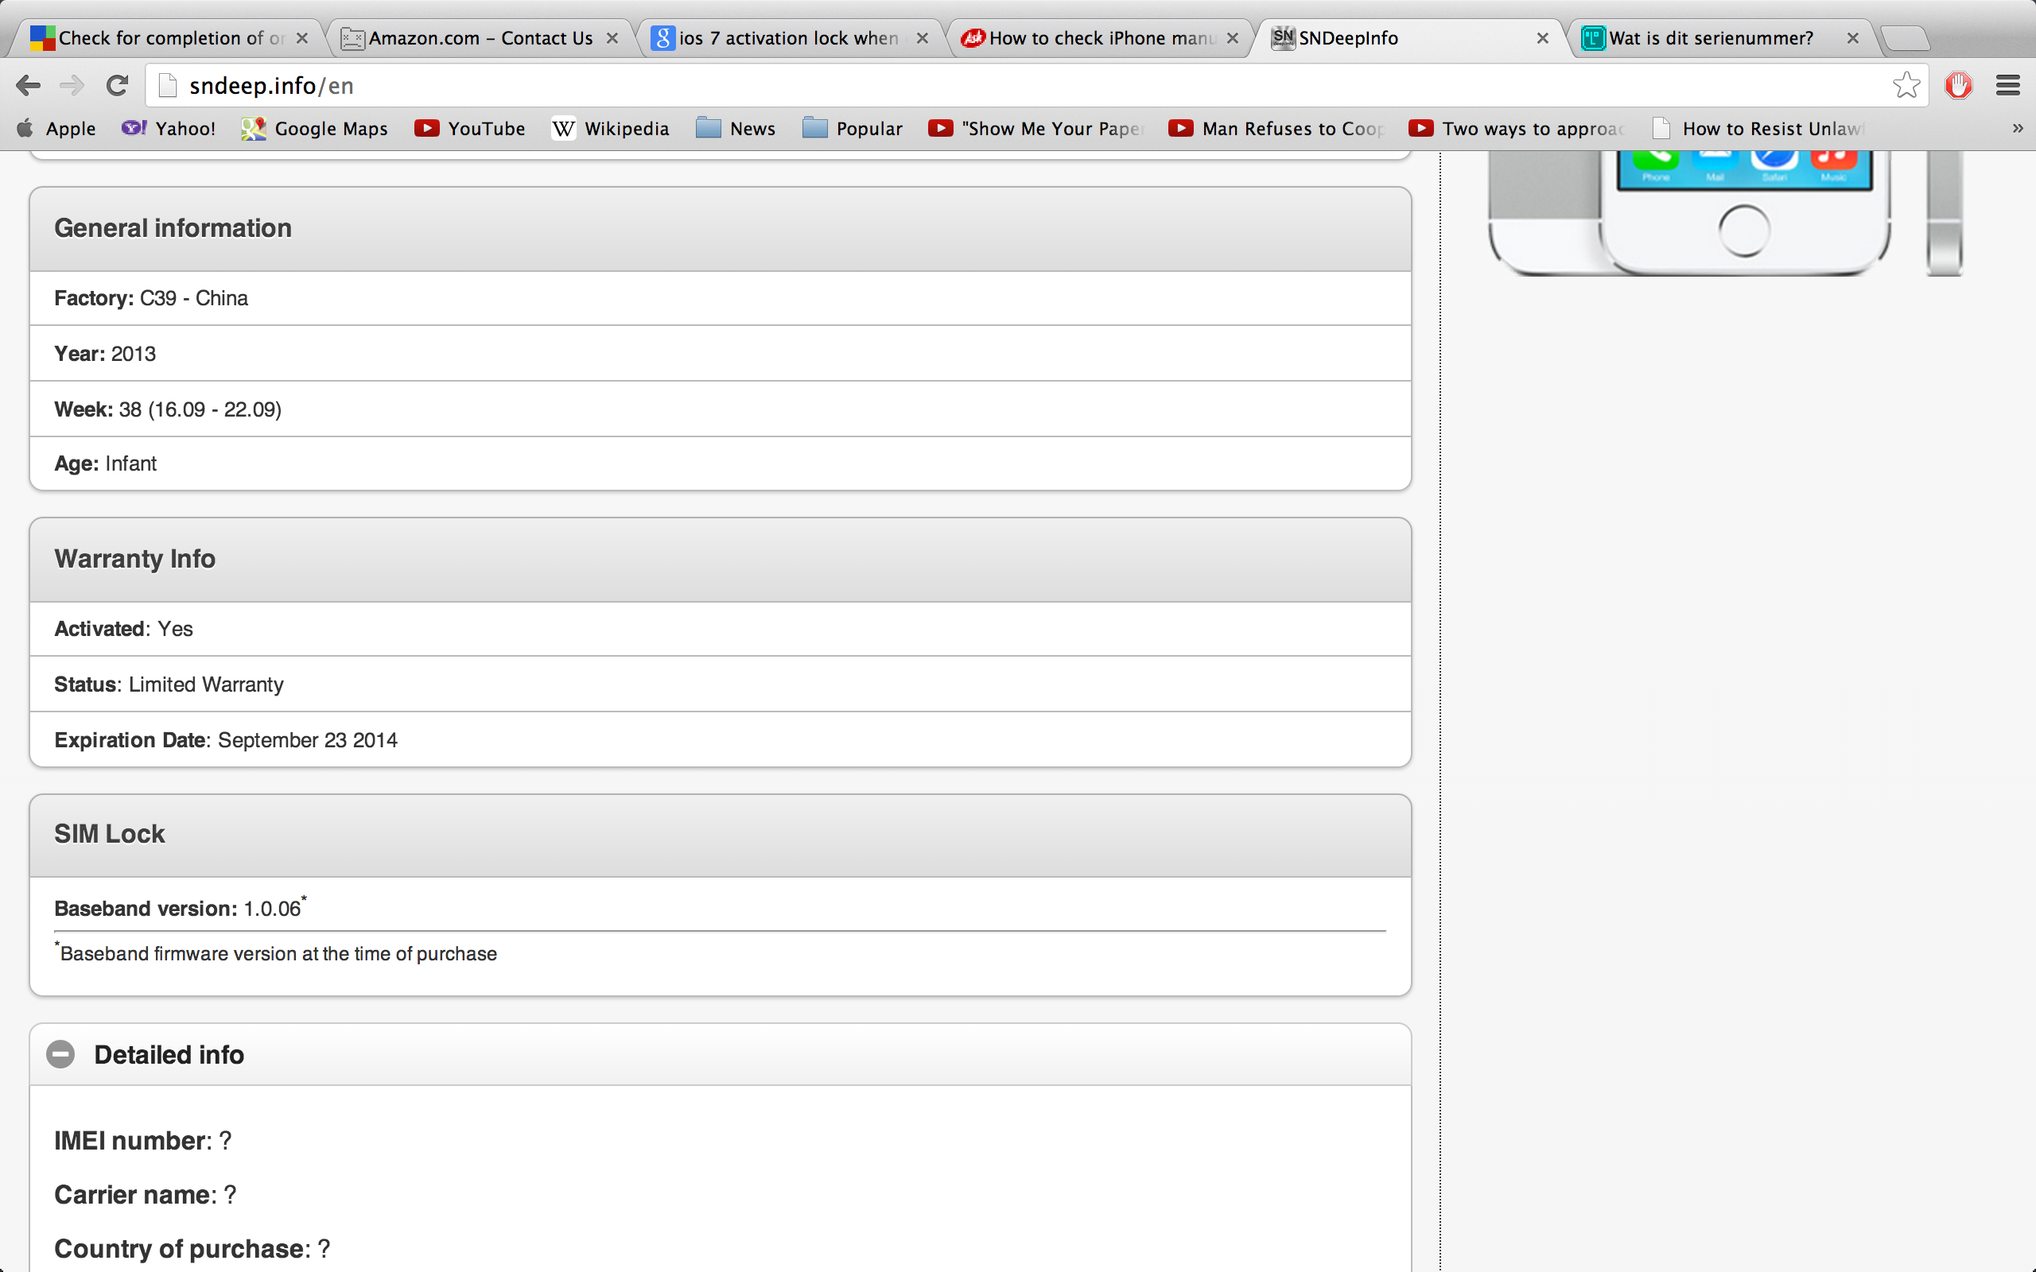This screenshot has height=1272, width=2036.
Task: Open the YouTube bookmark link
Action: click(x=470, y=129)
